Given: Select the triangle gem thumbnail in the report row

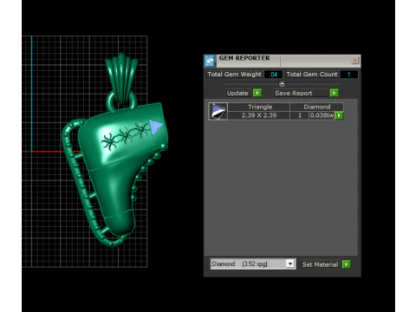Looking at the screenshot, I should [218, 111].
